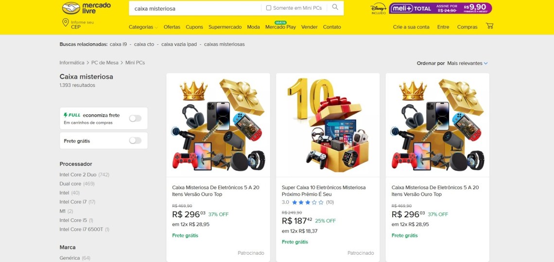Image resolution: width=554 pixels, height=262 pixels.
Task: Click the Meli+ Total promo banner
Action: pos(440,8)
